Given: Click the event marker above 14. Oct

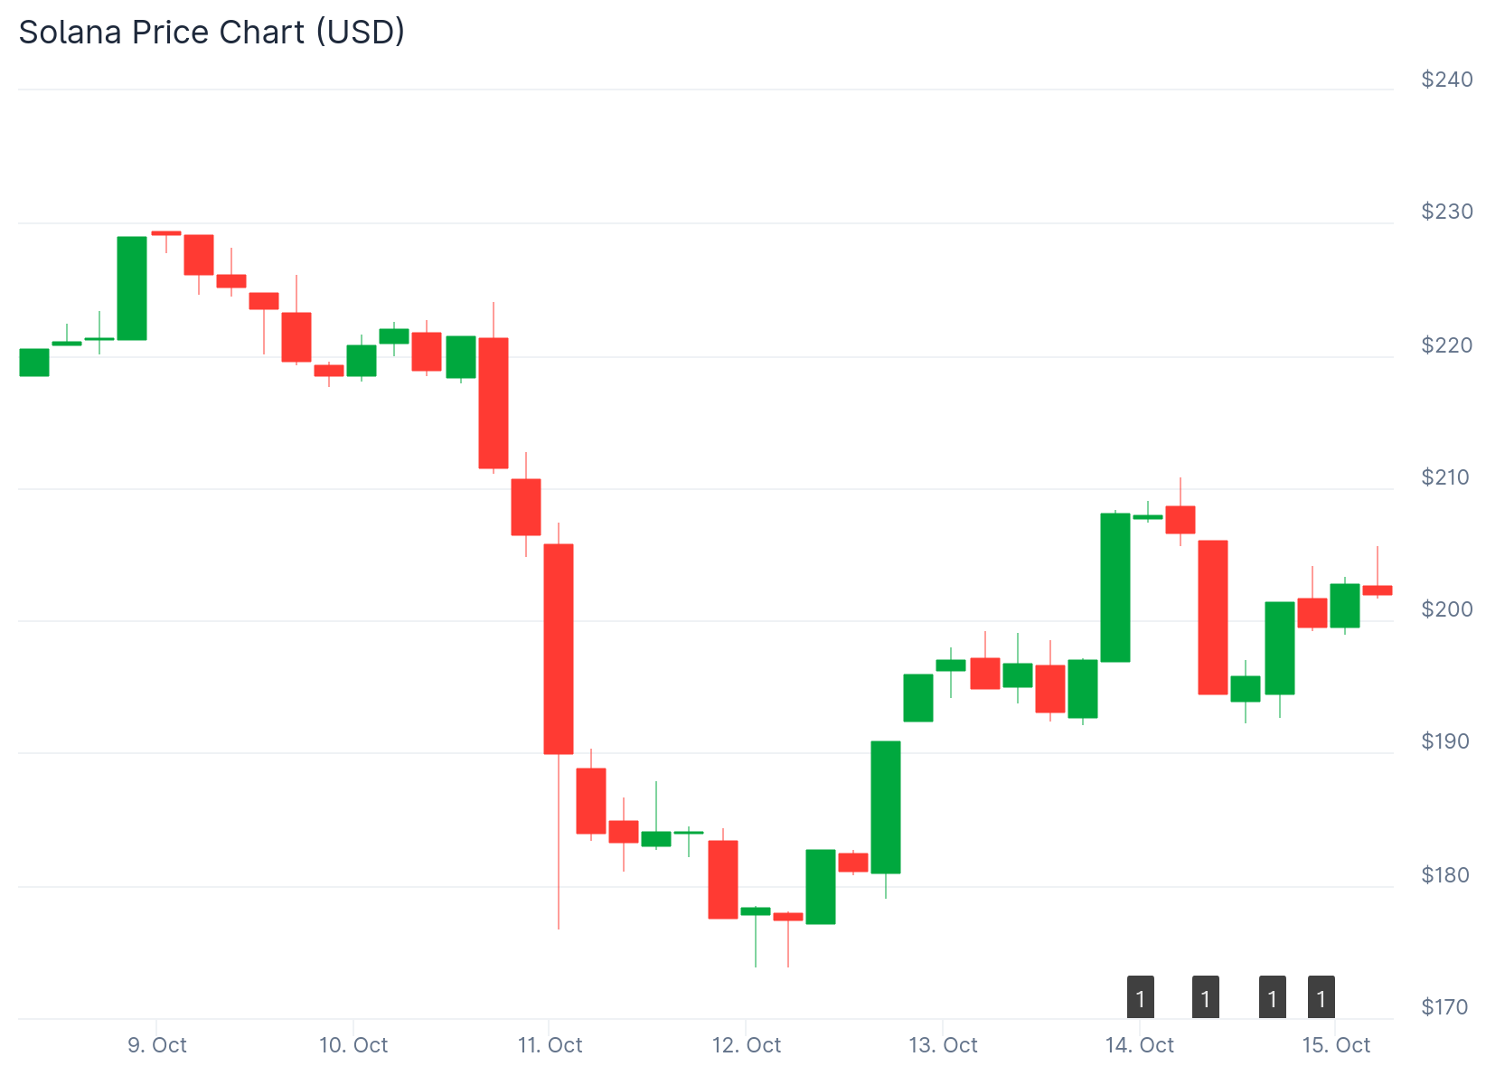Looking at the screenshot, I should (x=1140, y=997).
